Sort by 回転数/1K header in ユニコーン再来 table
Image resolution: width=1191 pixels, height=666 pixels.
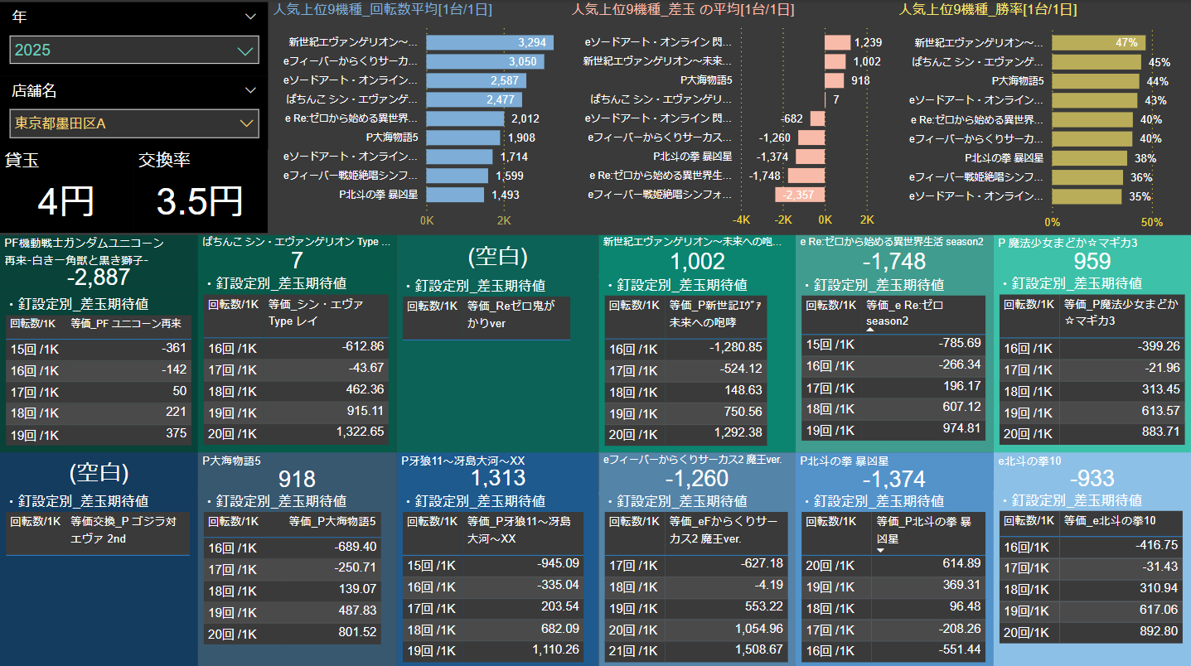[x=34, y=324]
